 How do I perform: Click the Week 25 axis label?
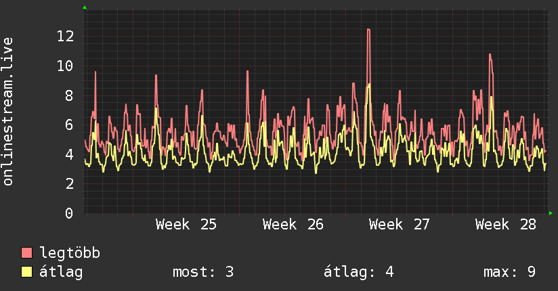pos(186,225)
